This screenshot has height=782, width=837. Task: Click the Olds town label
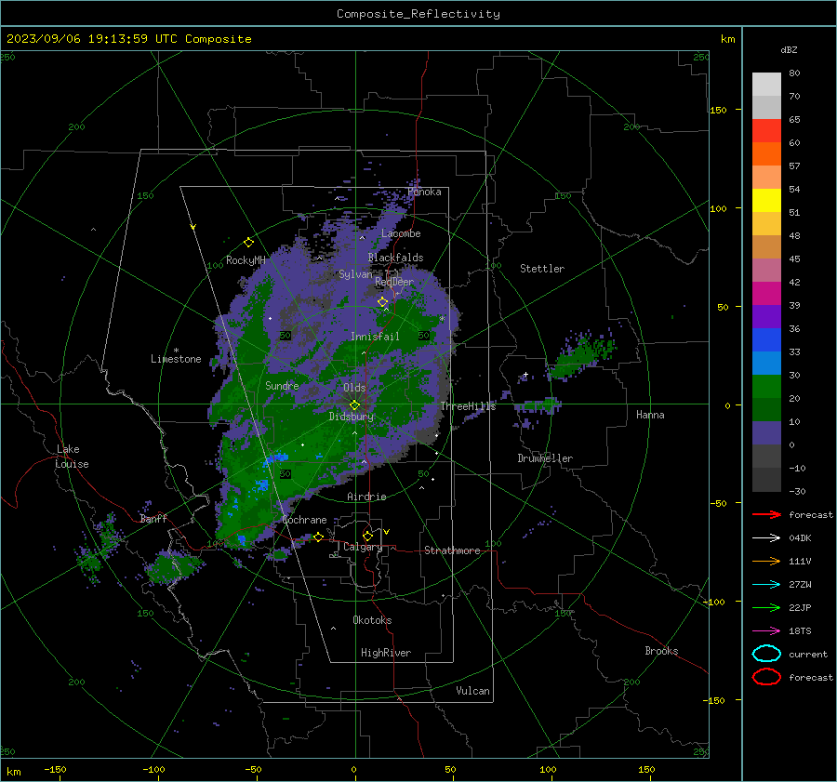click(354, 388)
